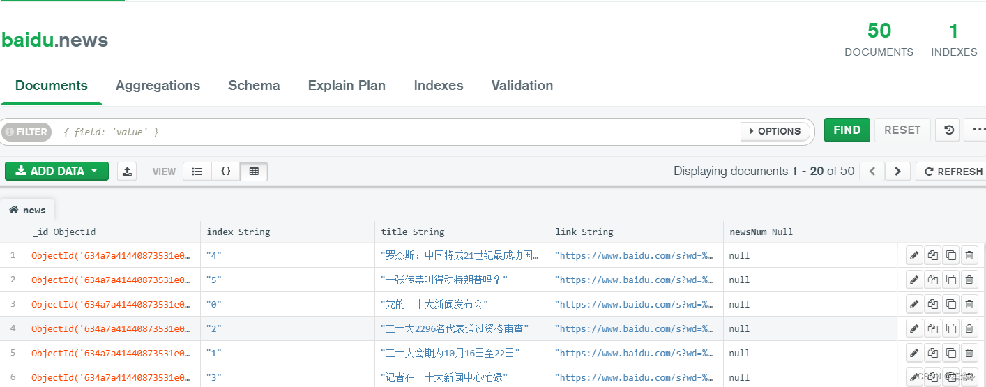The width and height of the screenshot is (986, 387).
Task: Select title cell "二十大会期为10月16日至22日"
Action: coord(462,353)
